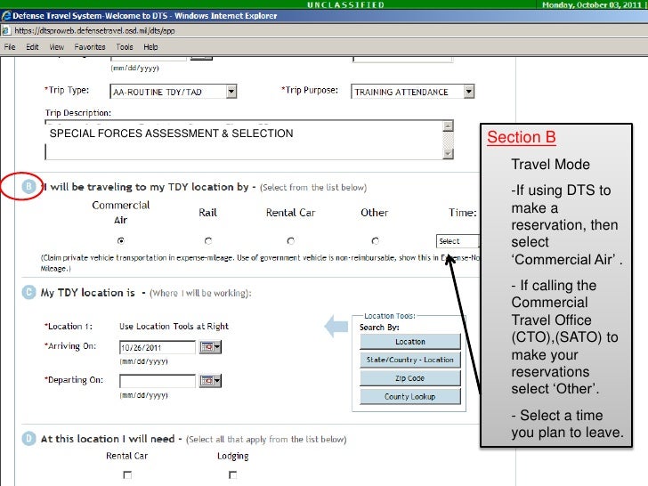Click the County Lookup button
Viewport: 648px width, 486px height.
410,396
